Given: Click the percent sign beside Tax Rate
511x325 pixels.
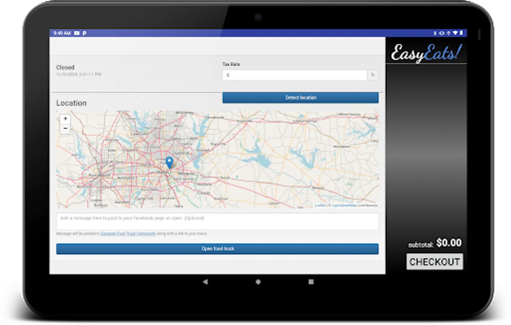Looking at the screenshot, I should point(373,75).
